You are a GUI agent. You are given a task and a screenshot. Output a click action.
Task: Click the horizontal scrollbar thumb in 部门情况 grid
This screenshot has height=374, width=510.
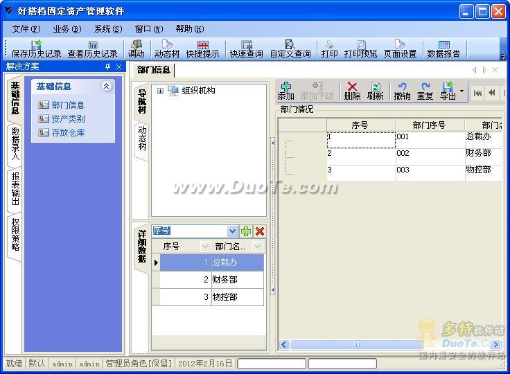click(x=356, y=344)
